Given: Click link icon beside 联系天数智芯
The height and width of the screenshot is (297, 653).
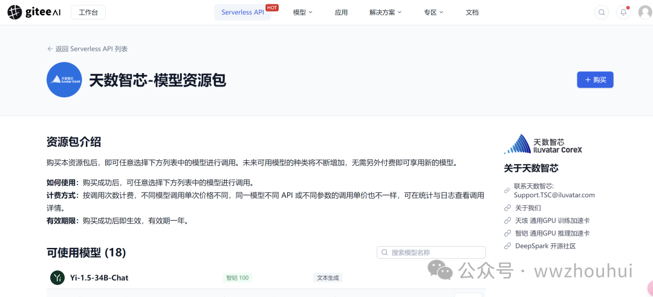Looking at the screenshot, I should coord(507,191).
